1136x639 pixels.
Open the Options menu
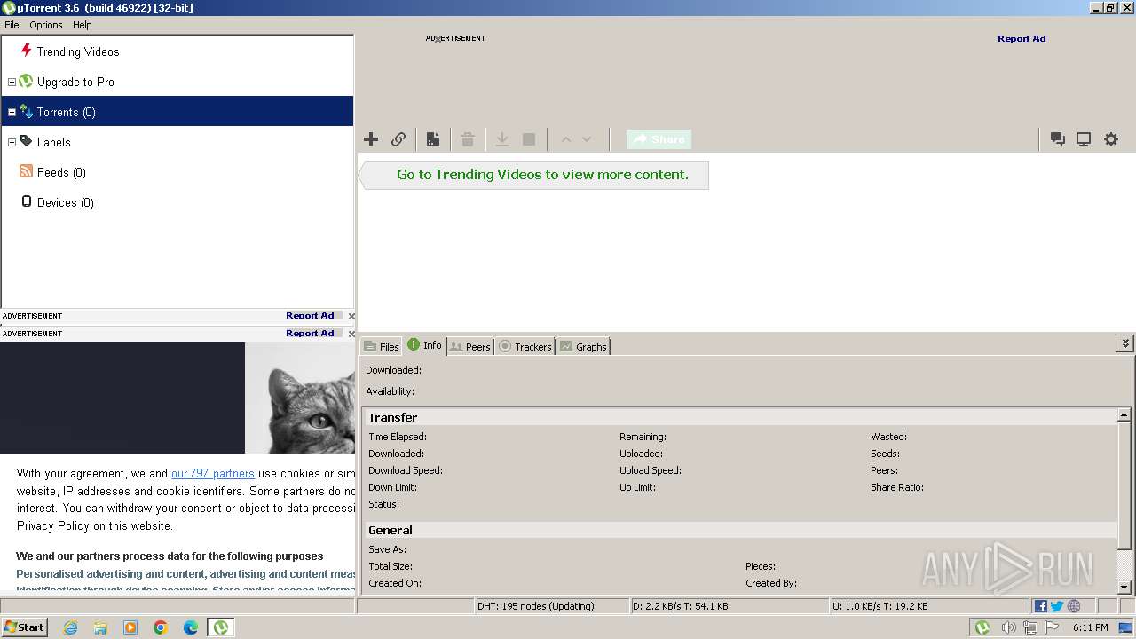[46, 25]
